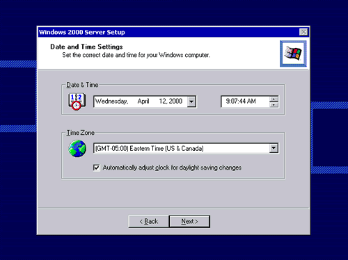Image resolution: width=348 pixels, height=260 pixels.
Task: Select the weekday Wednesday in date field
Action: tap(111, 101)
